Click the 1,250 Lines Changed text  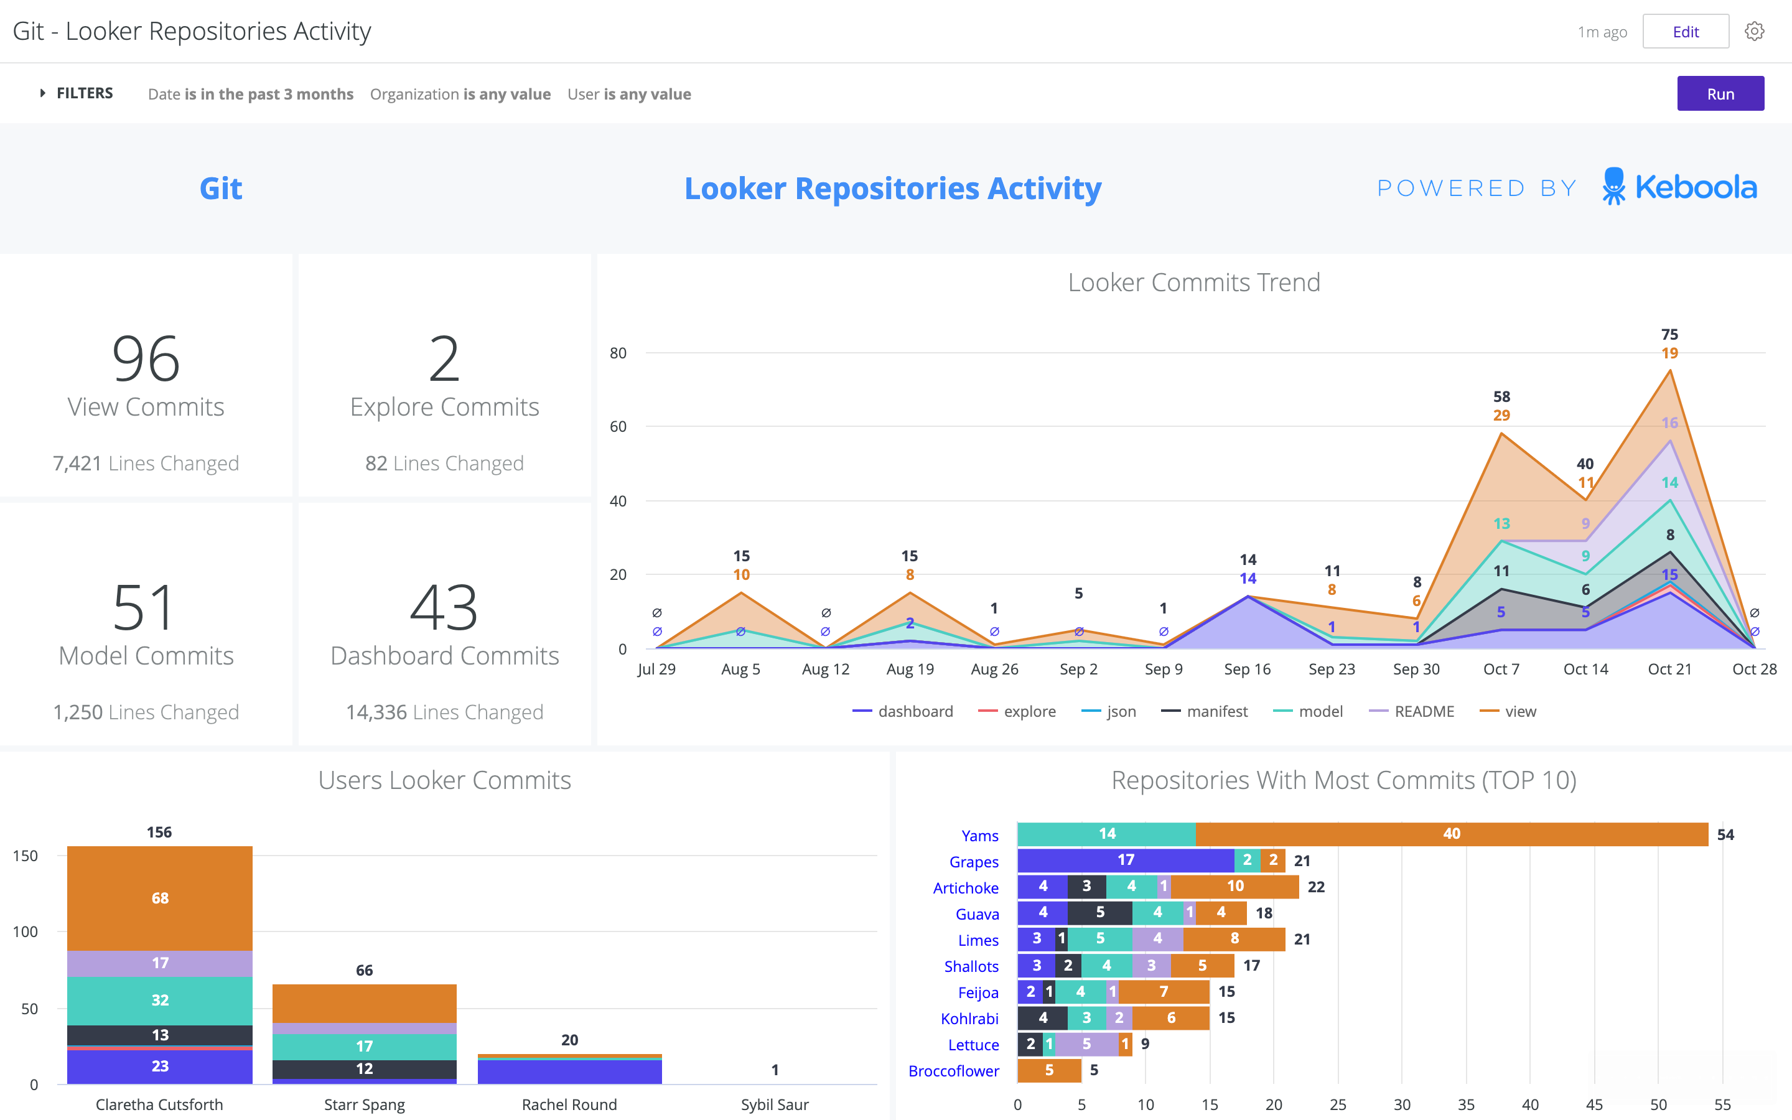[x=146, y=712]
